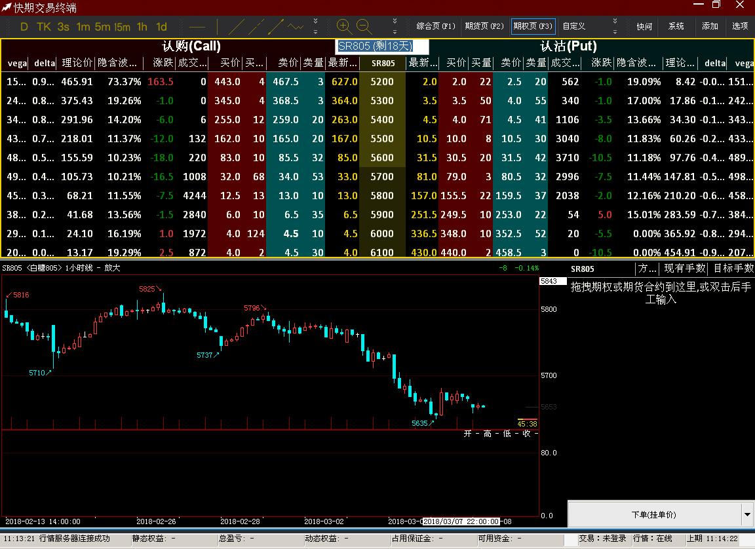Screen dimensions: 755x549
Task: Switch chart to 15m interval
Action: [123, 27]
